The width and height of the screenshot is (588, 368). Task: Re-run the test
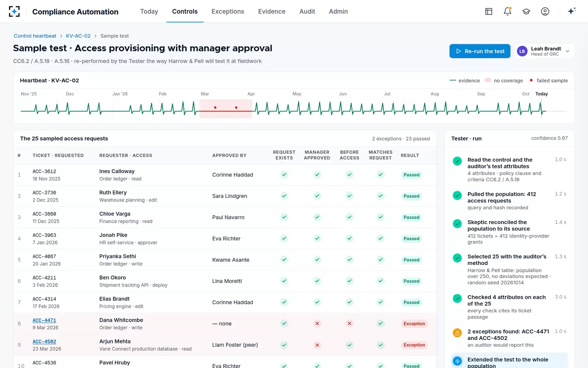point(480,51)
